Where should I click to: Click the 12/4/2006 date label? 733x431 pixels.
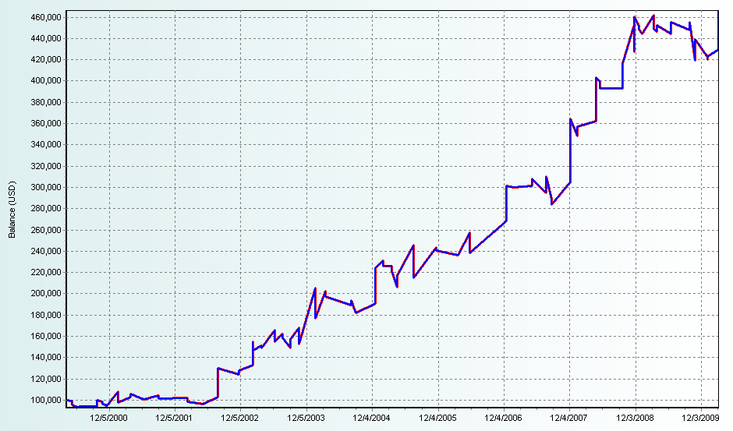pyautogui.click(x=504, y=418)
